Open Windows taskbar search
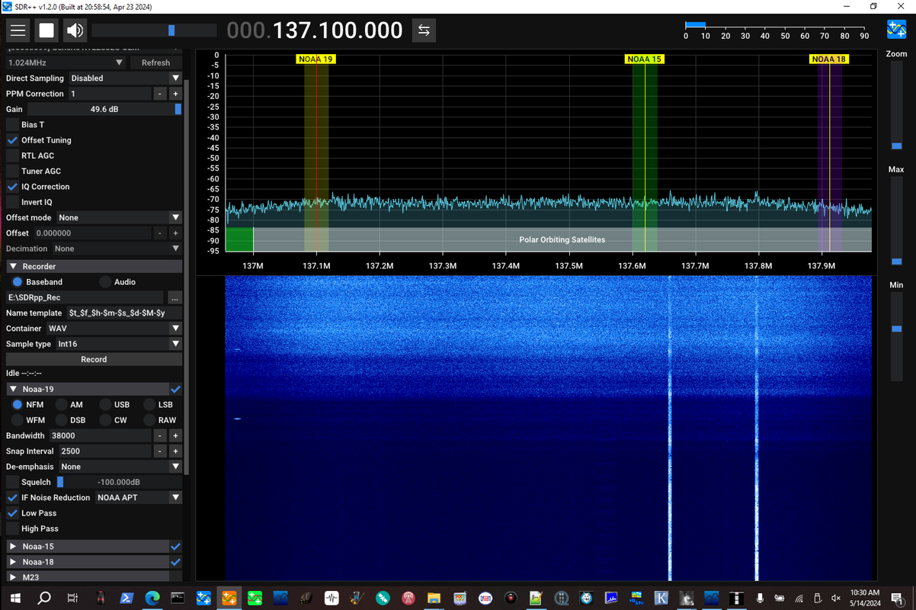 pos(44,599)
